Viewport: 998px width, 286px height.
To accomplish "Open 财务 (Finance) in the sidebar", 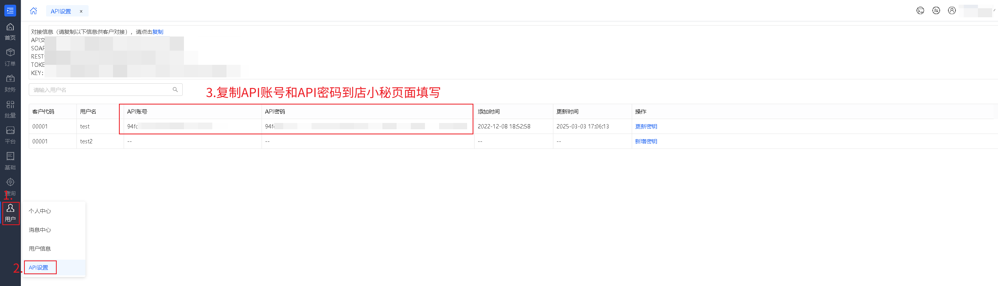I will pyautogui.click(x=10, y=83).
